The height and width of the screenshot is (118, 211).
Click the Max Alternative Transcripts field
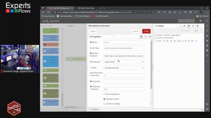pyautogui.click(x=124, y=75)
